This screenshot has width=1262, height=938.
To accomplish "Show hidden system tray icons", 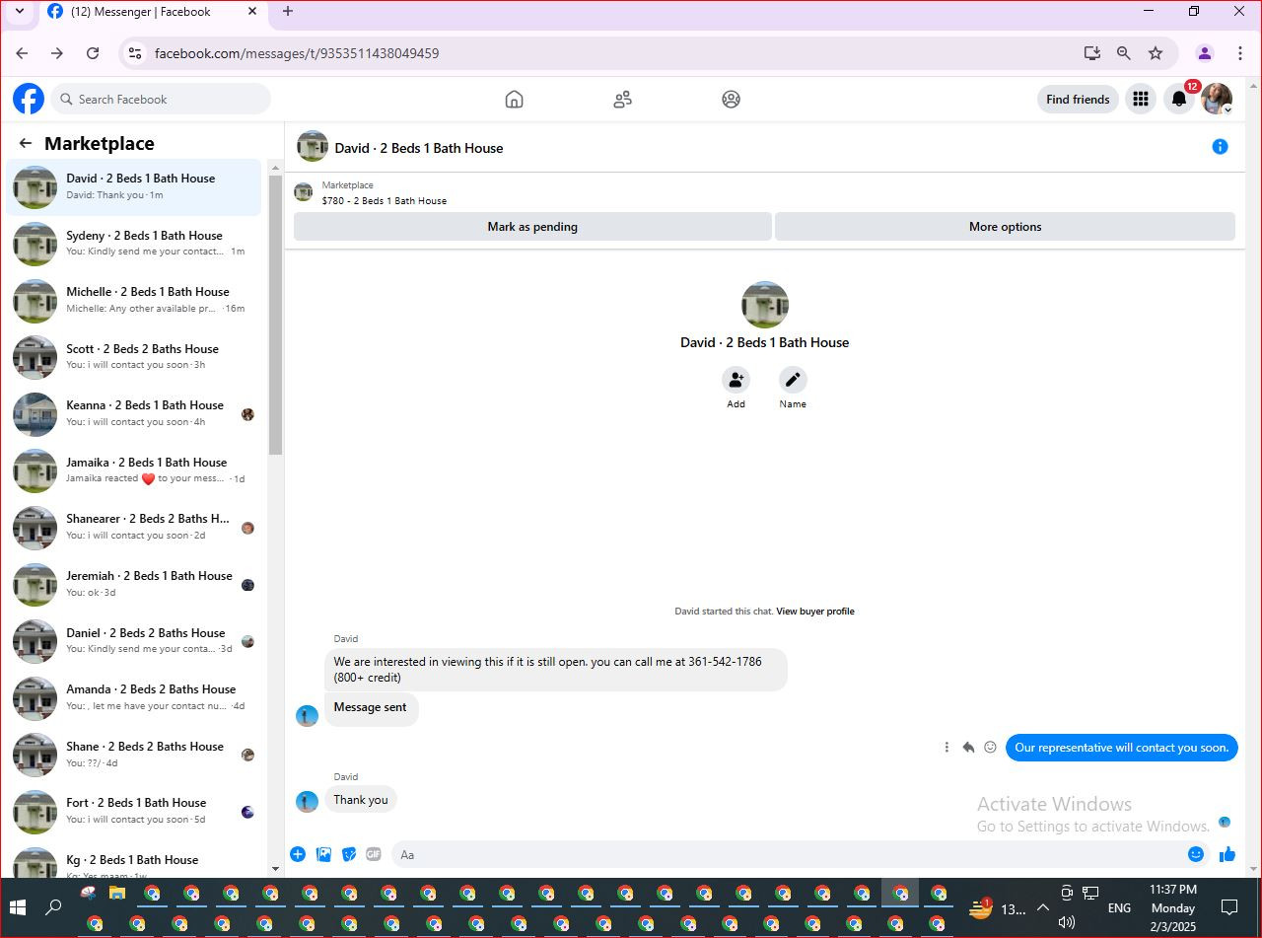I will [1042, 908].
